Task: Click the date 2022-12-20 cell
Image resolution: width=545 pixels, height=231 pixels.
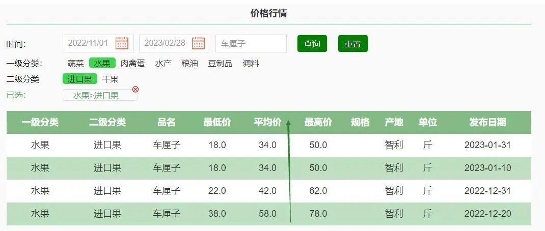Action: (487, 214)
